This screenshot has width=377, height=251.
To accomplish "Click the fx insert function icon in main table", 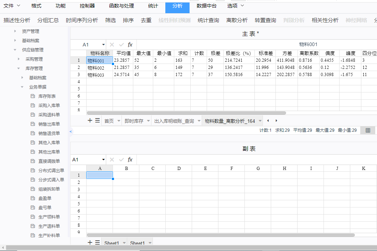I will (x=130, y=45).
